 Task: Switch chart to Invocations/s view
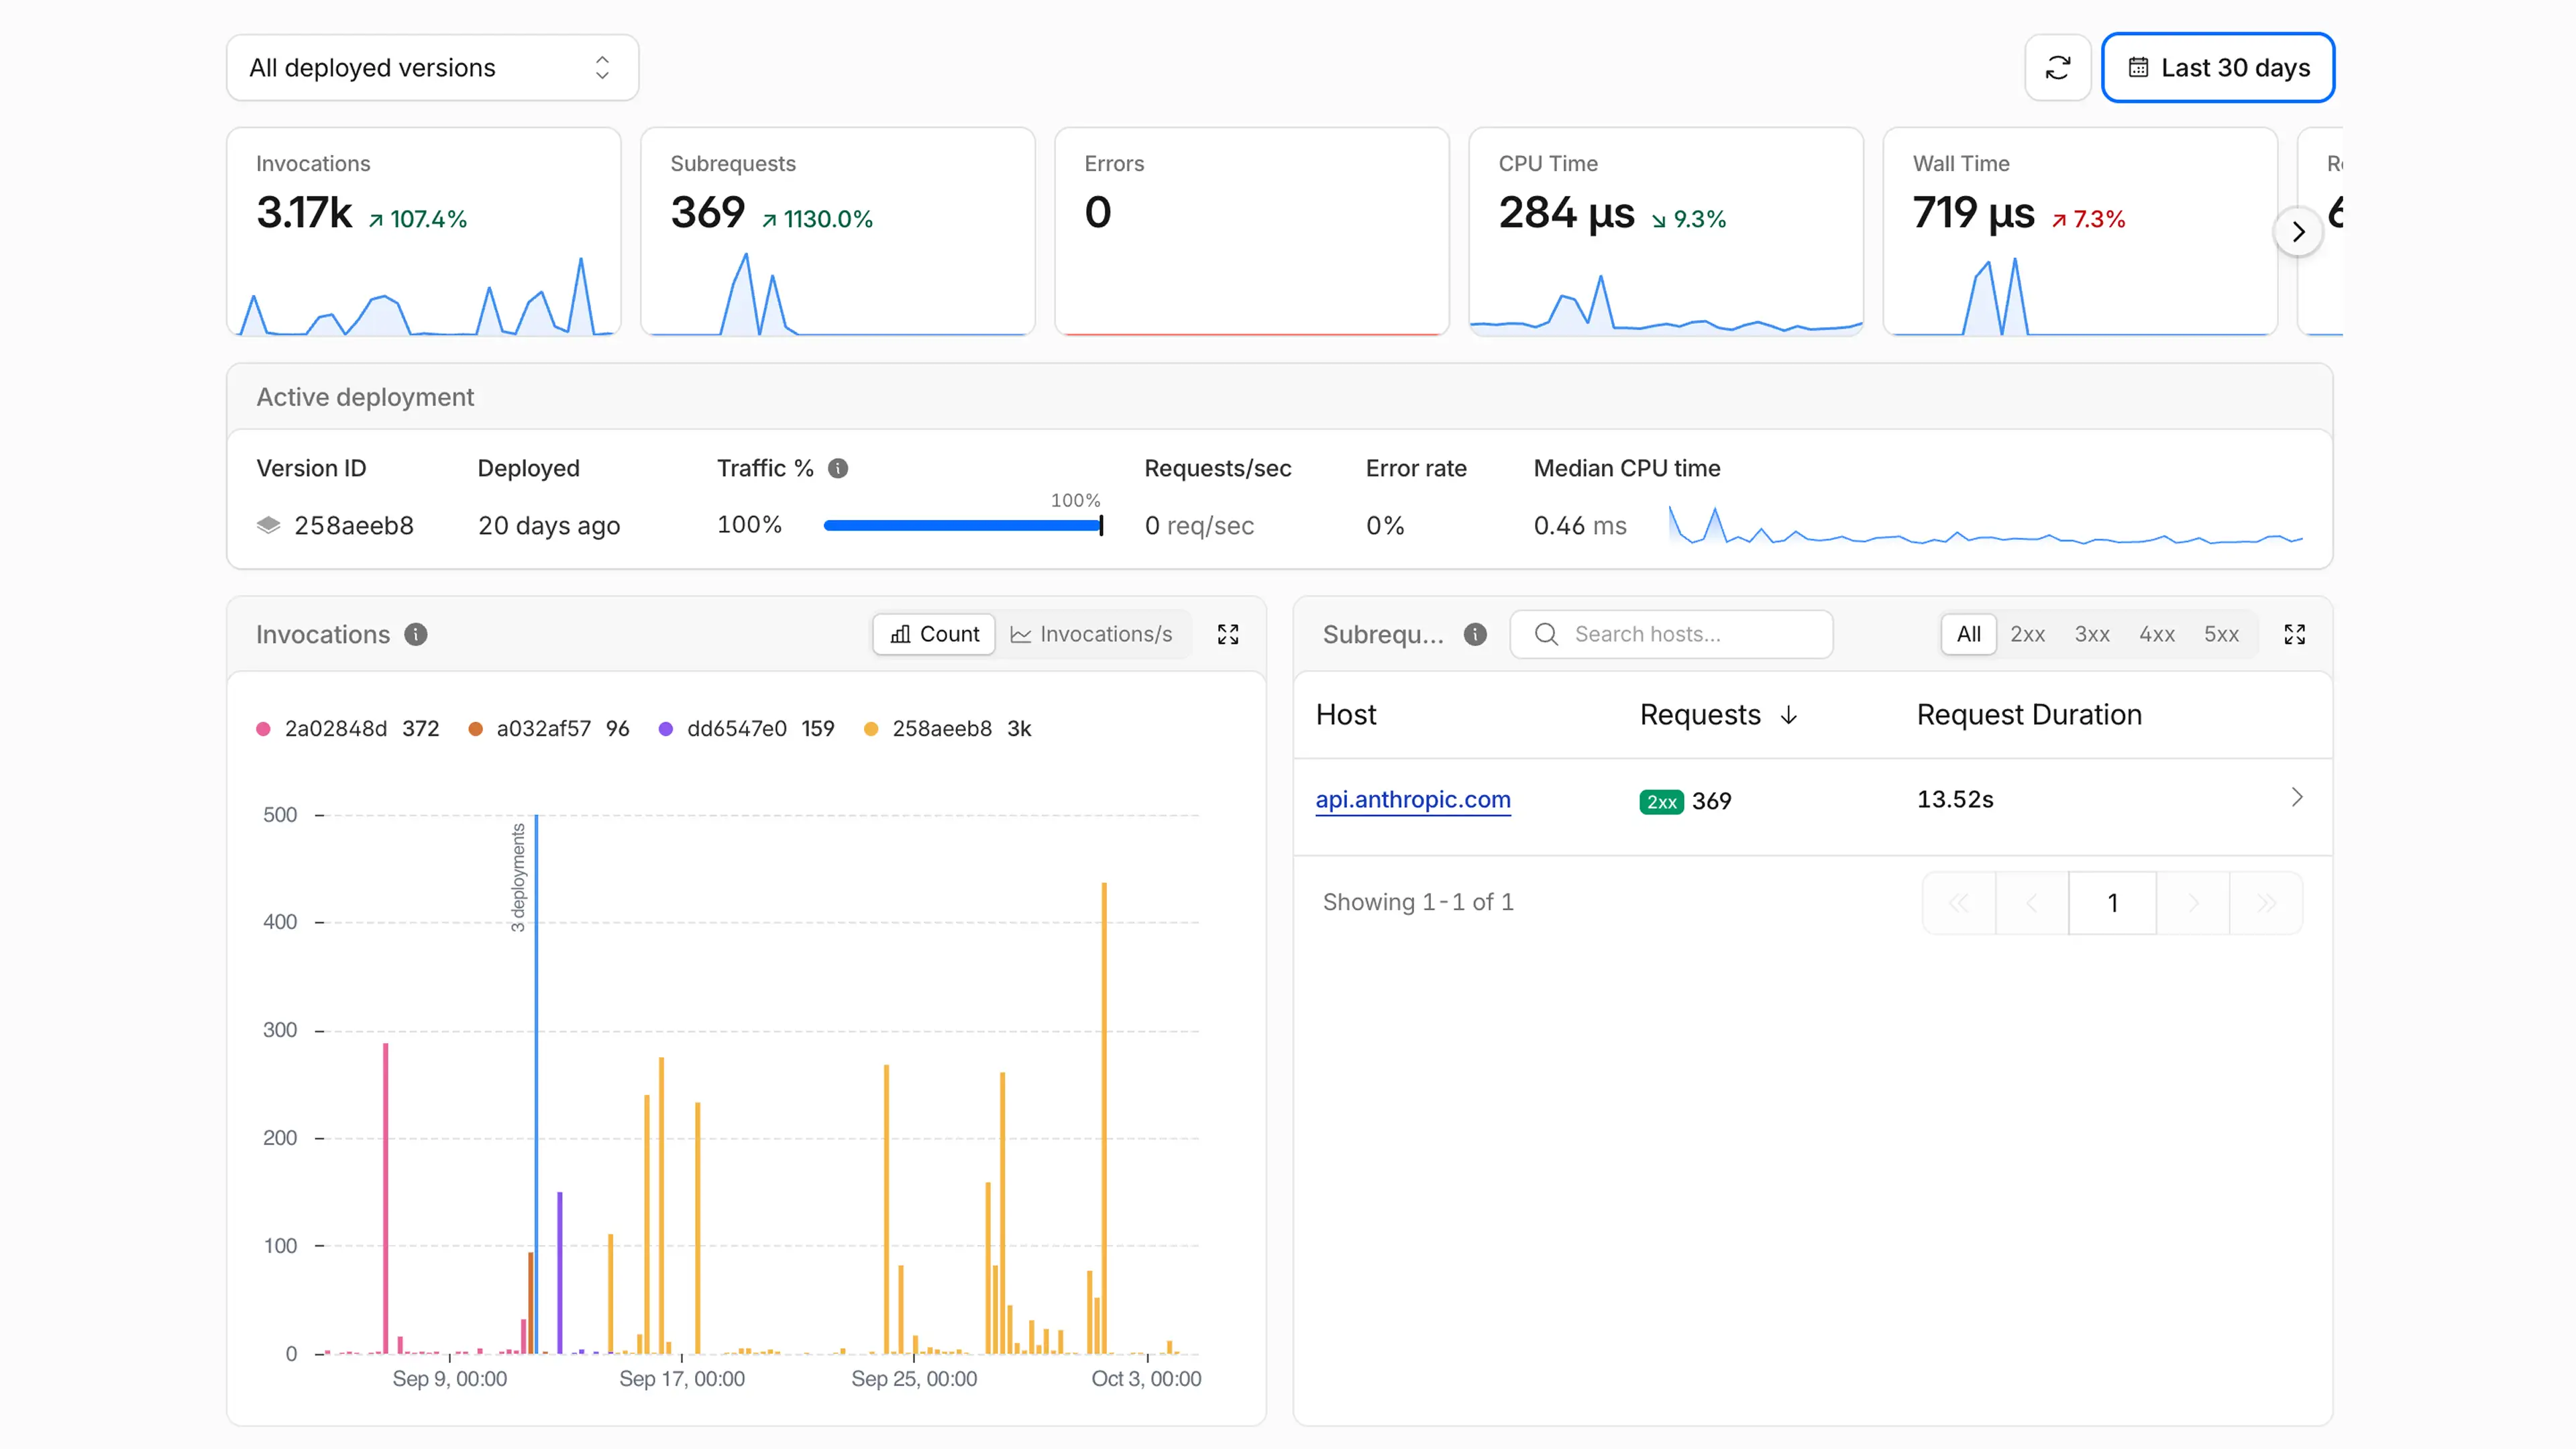[1091, 634]
